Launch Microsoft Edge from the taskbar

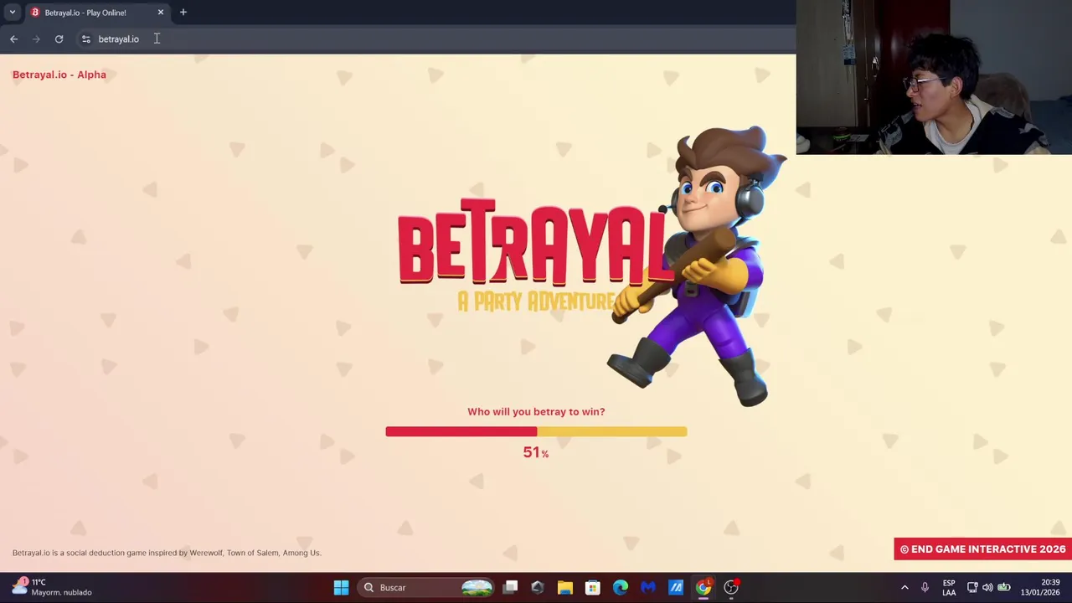pyautogui.click(x=621, y=587)
